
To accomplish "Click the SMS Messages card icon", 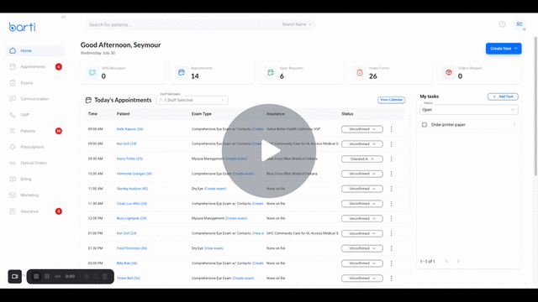I will 92,73.
